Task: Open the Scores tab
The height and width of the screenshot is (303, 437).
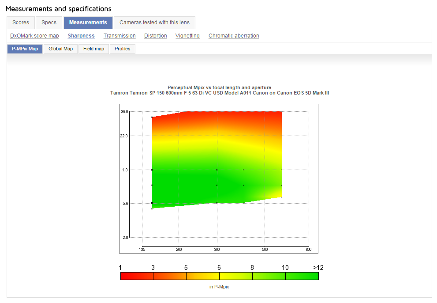Action: coord(21,23)
